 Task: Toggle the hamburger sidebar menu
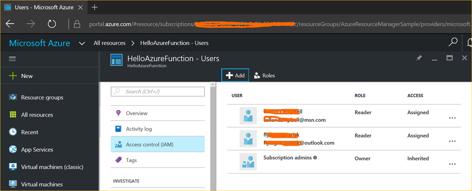pyautogui.click(x=12, y=59)
